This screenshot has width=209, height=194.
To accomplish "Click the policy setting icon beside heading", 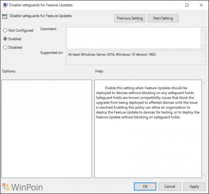I will [x=5, y=16].
